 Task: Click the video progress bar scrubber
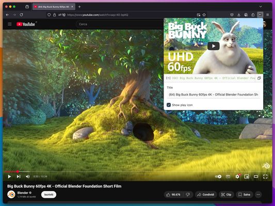click(18, 171)
